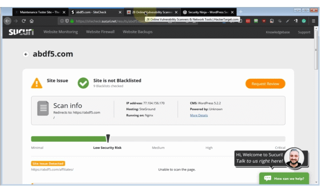
Task: Click the Critical risk level label
Action: pos(280,147)
